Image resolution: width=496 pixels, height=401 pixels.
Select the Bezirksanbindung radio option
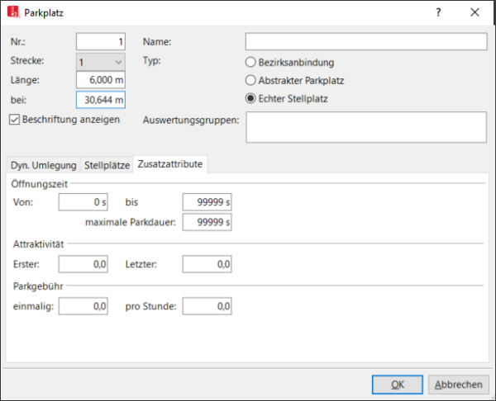point(251,62)
